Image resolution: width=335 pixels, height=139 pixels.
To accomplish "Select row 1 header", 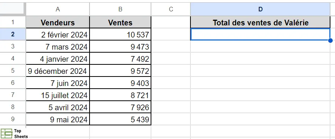I will point(13,22).
